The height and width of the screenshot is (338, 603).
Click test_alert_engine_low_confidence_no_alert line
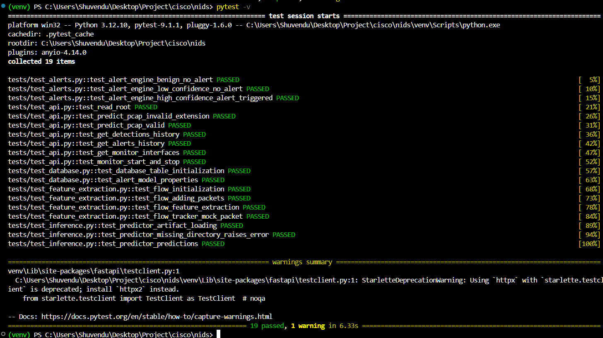[138, 89]
